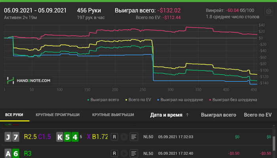277x158 pixels.
Task: Click the $0 'Выиграл всего' value in J7 row
Action: tap(237, 137)
